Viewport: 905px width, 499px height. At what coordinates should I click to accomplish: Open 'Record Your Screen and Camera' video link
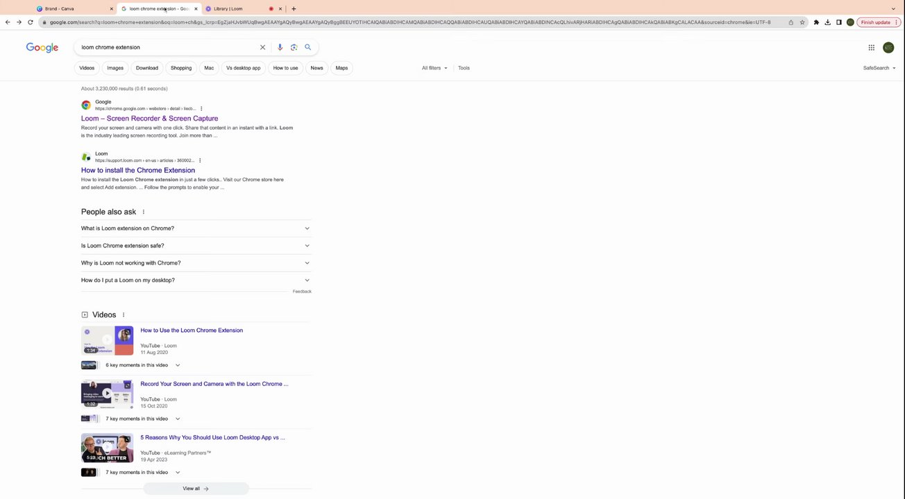tap(214, 384)
